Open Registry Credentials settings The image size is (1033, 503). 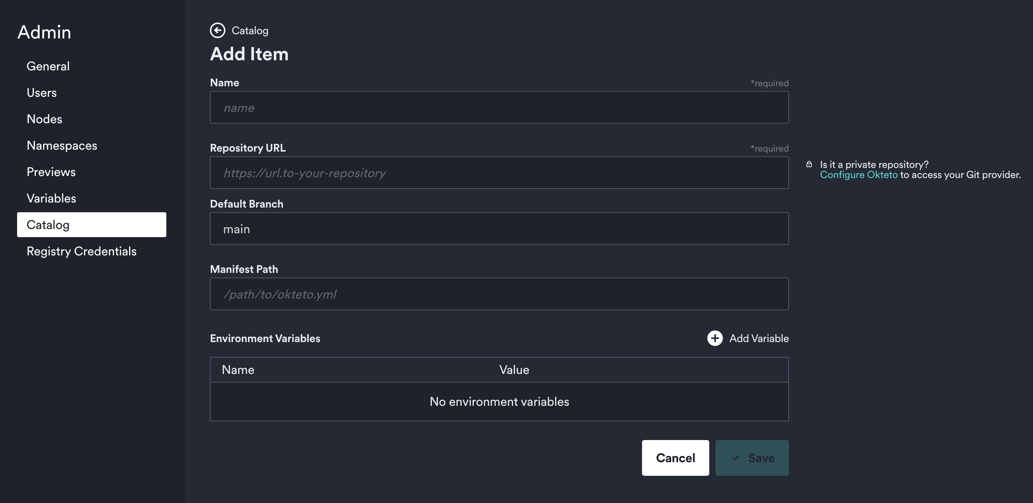point(82,251)
